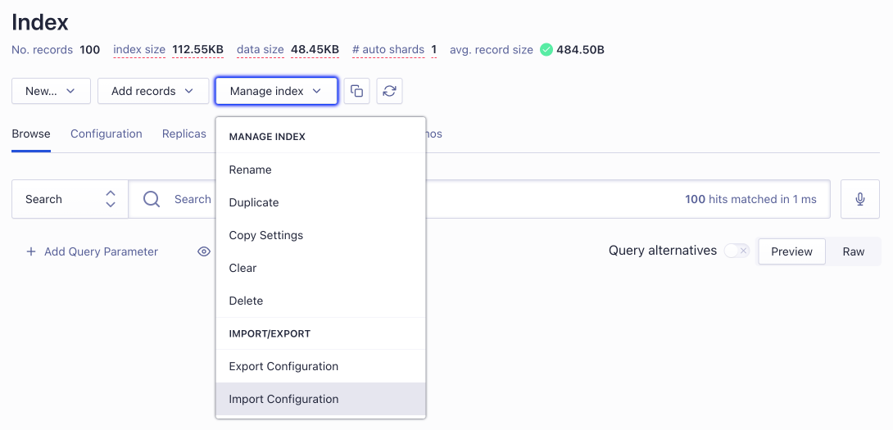Click the data size label
Screen dimensions: 893x430
(261, 49)
